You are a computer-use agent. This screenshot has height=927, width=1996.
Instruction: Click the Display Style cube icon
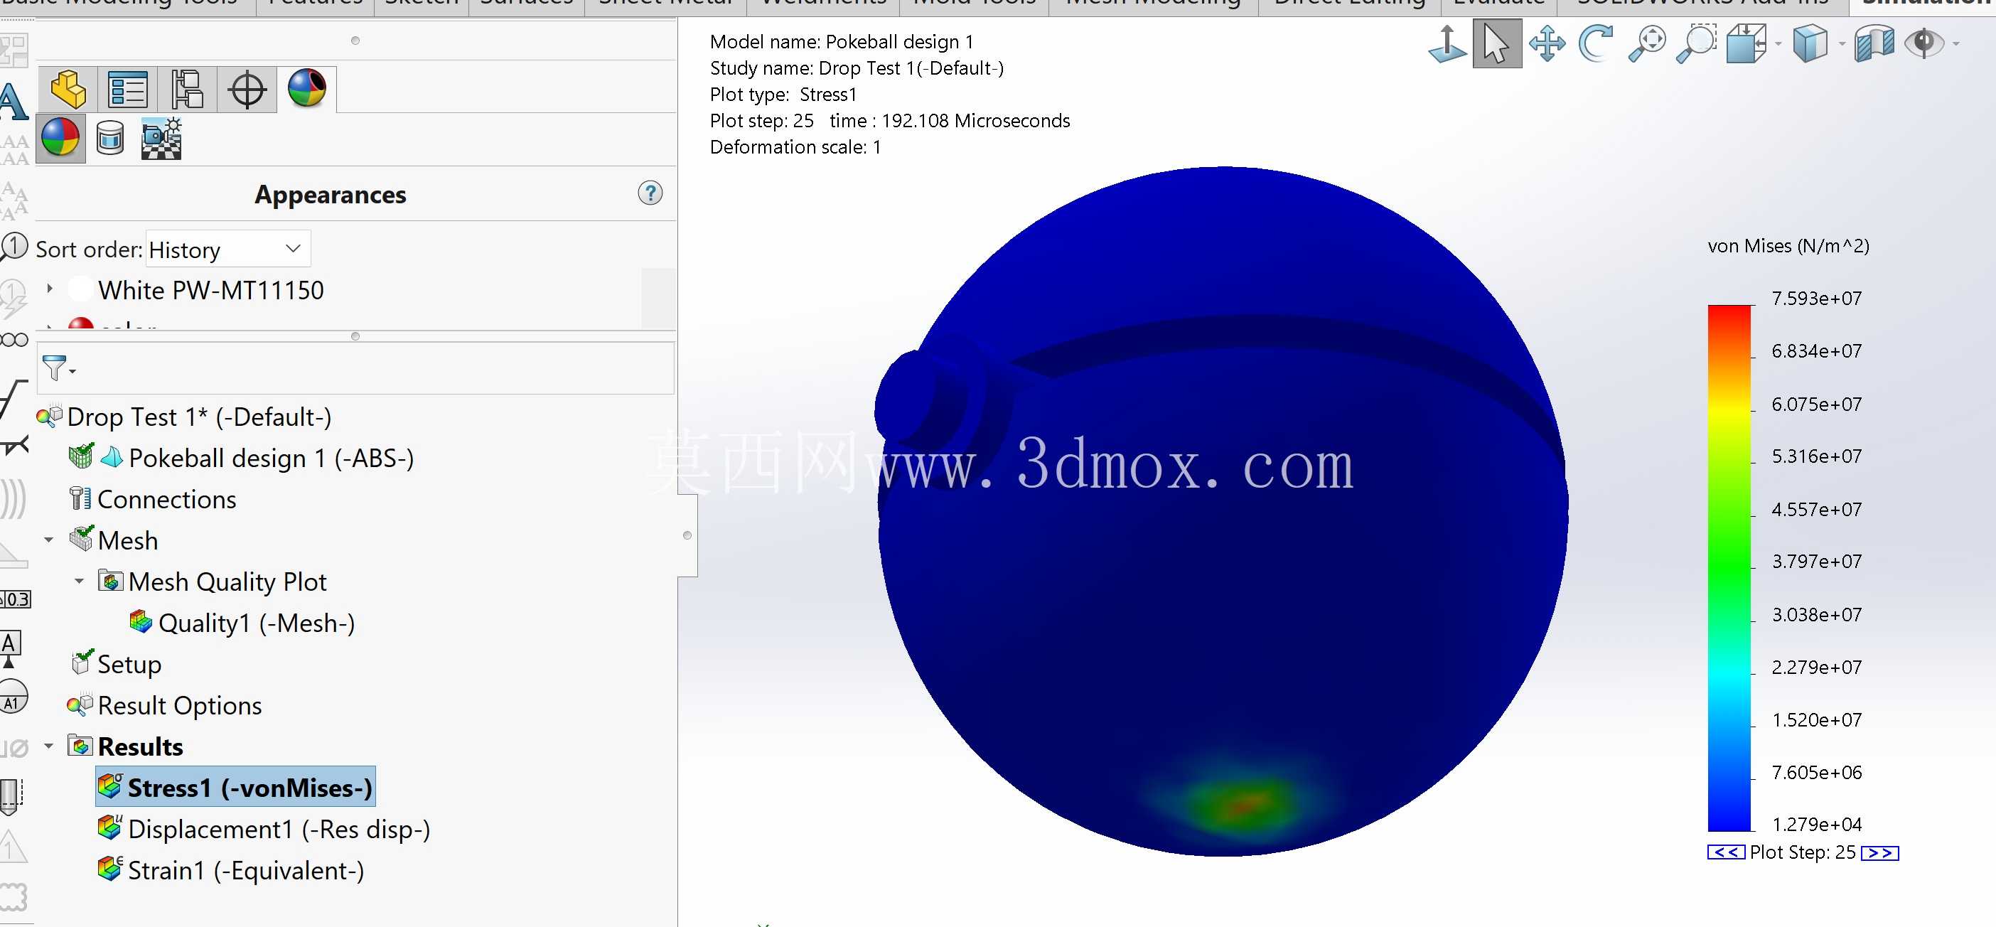pyautogui.click(x=1810, y=43)
